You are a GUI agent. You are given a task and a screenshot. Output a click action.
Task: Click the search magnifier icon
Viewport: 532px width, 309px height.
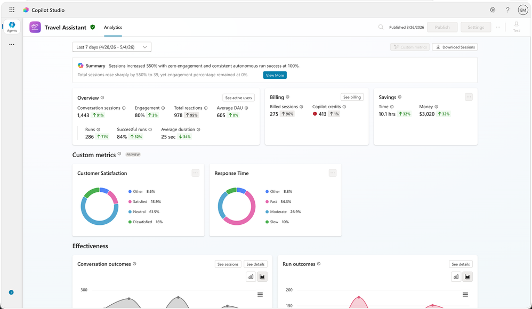381,27
